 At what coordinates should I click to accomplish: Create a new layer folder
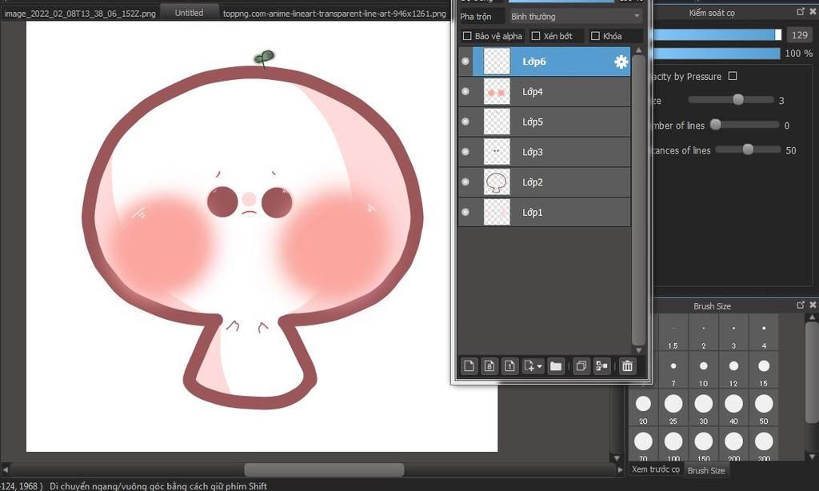(556, 366)
